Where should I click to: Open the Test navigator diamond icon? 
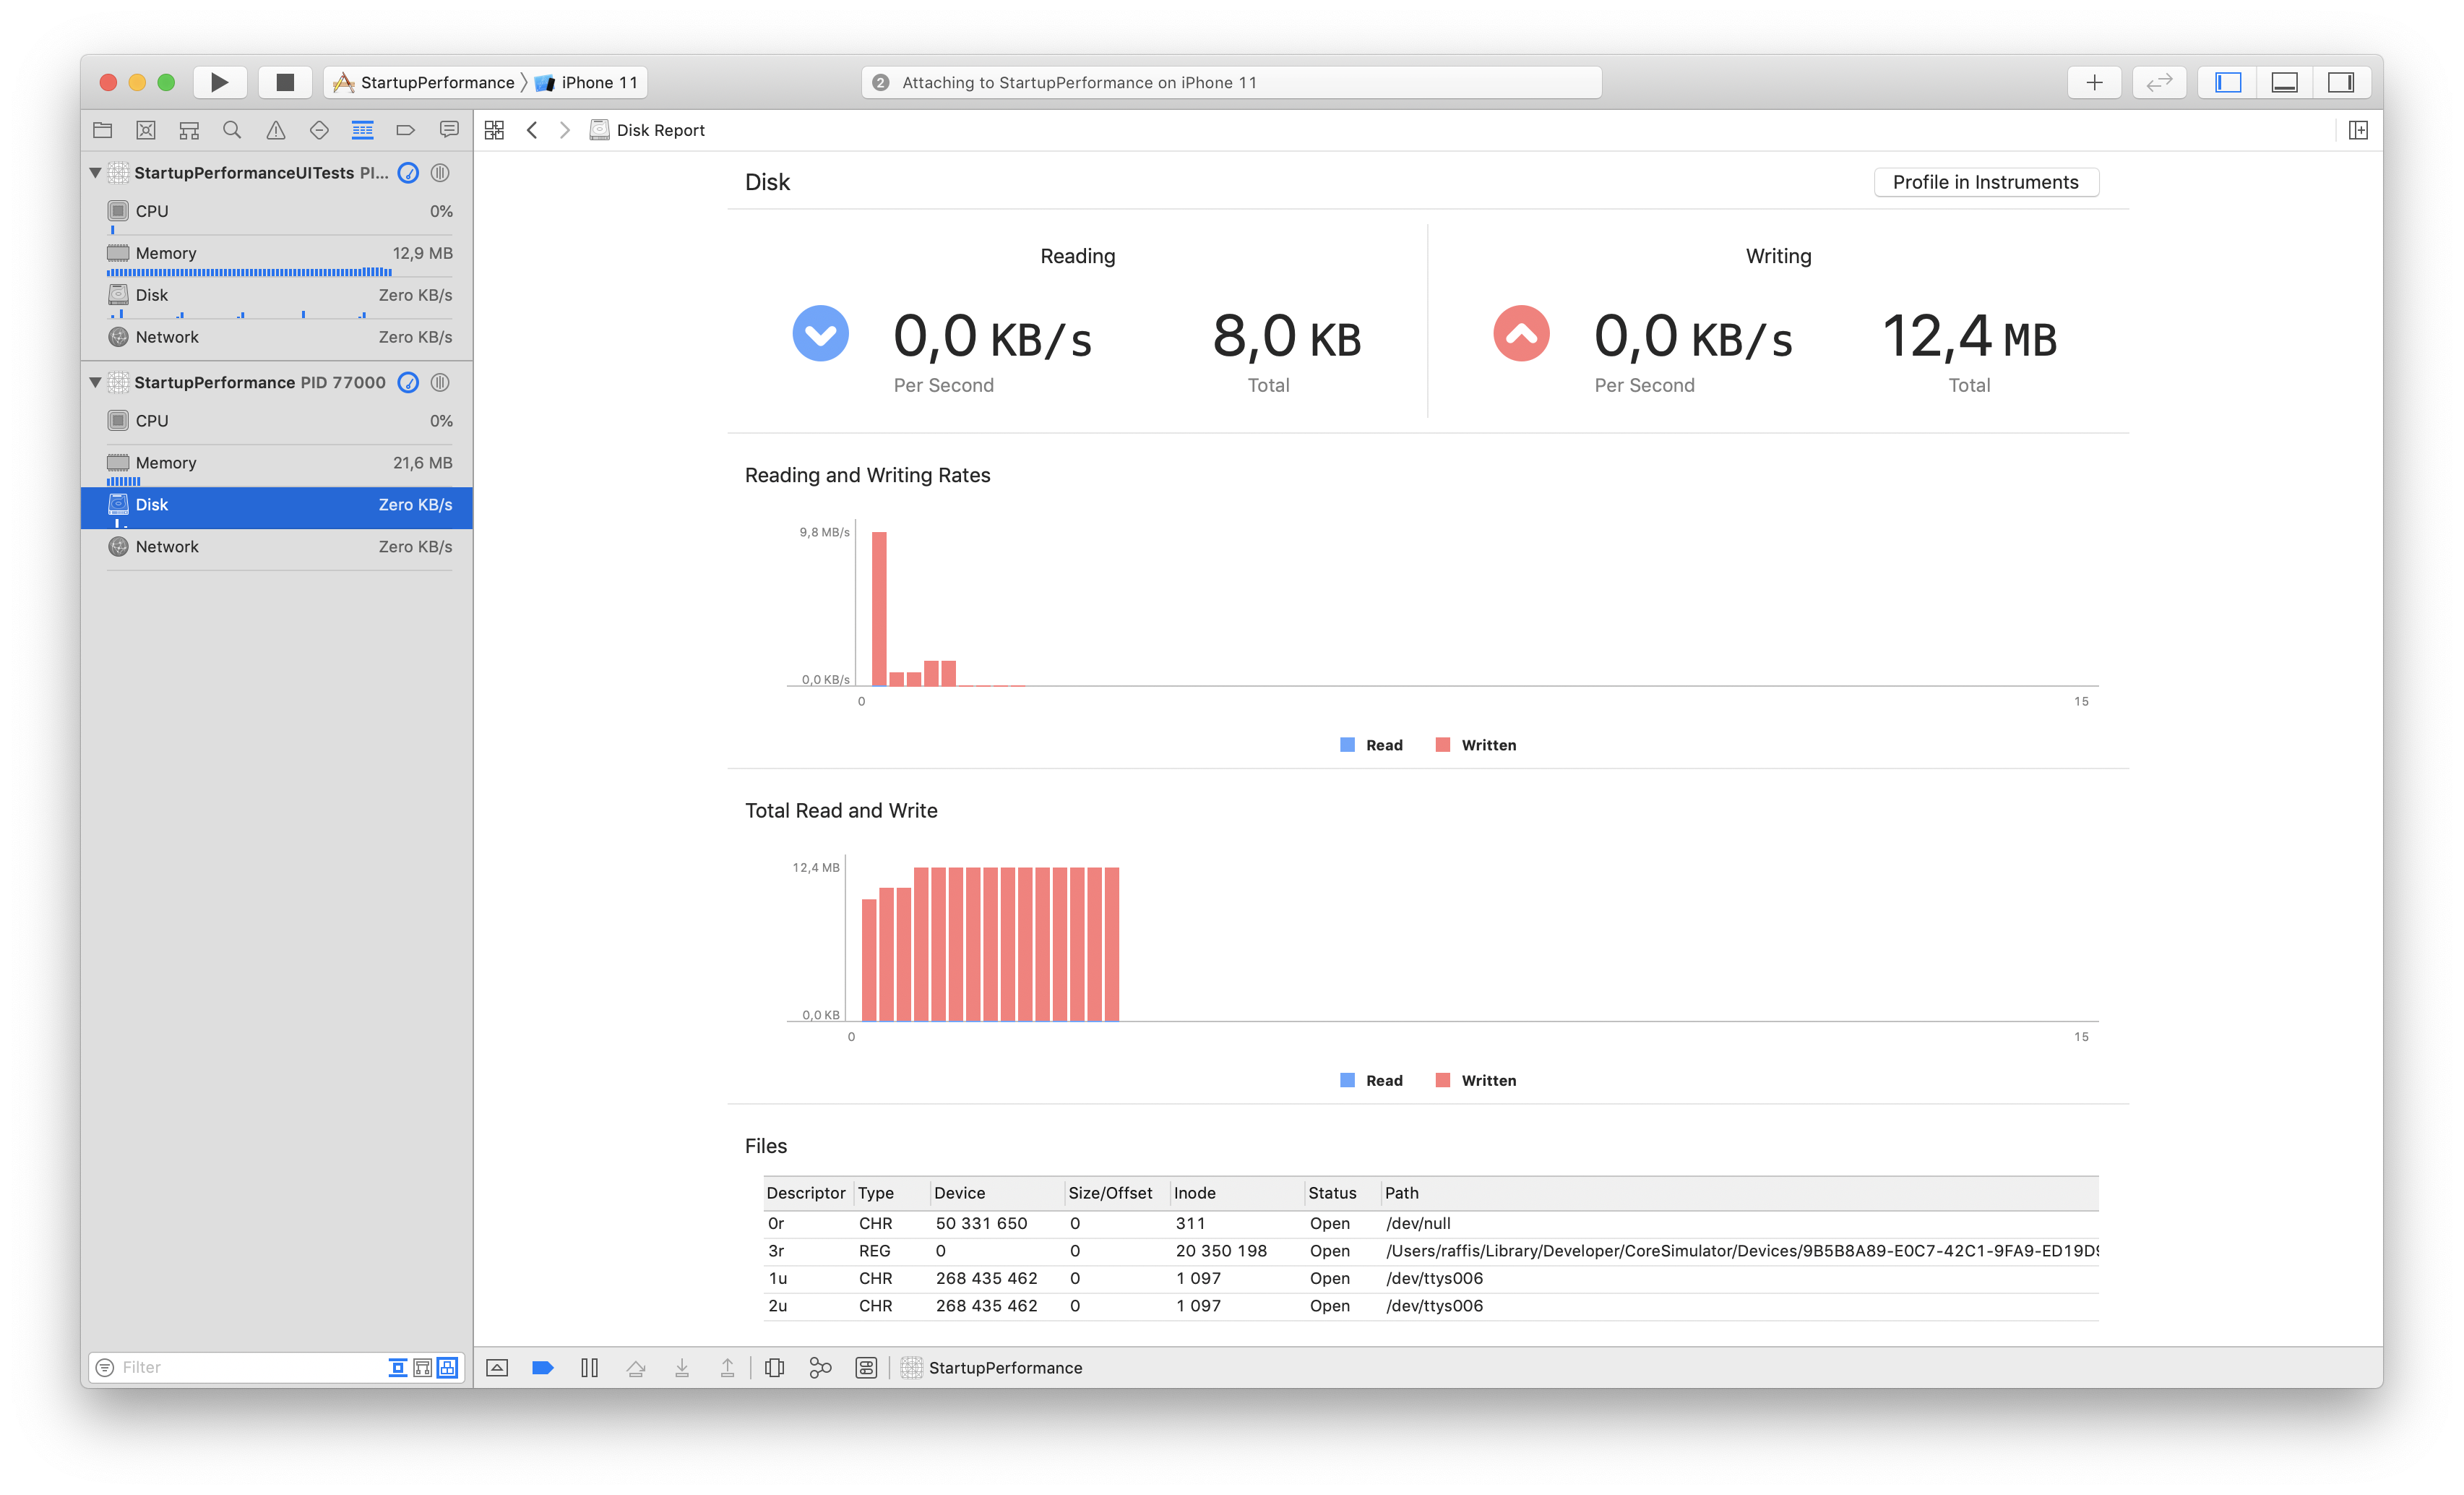pyautogui.click(x=319, y=130)
